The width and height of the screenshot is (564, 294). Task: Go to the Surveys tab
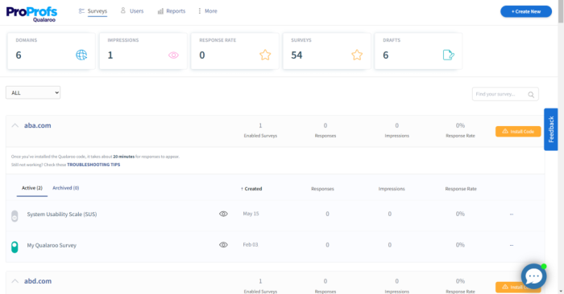(x=93, y=11)
